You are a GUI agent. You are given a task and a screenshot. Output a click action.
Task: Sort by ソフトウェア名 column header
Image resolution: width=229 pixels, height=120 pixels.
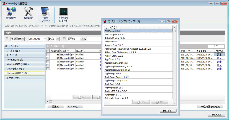click(138, 27)
